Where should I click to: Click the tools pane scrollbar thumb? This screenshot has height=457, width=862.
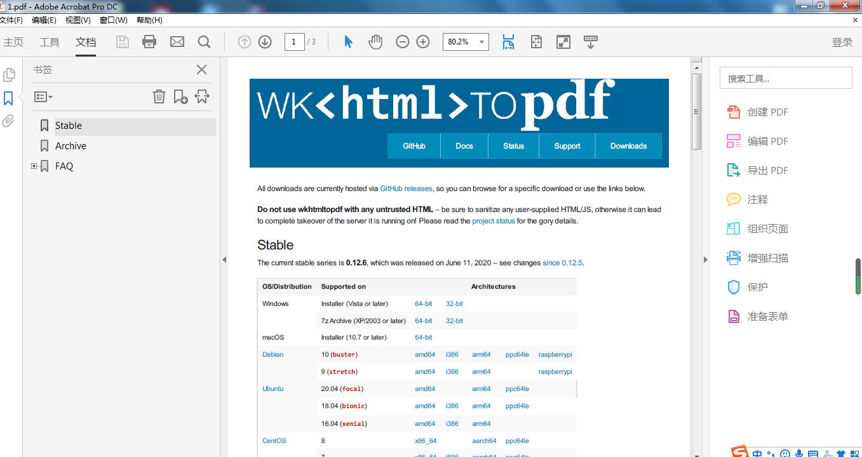point(858,276)
